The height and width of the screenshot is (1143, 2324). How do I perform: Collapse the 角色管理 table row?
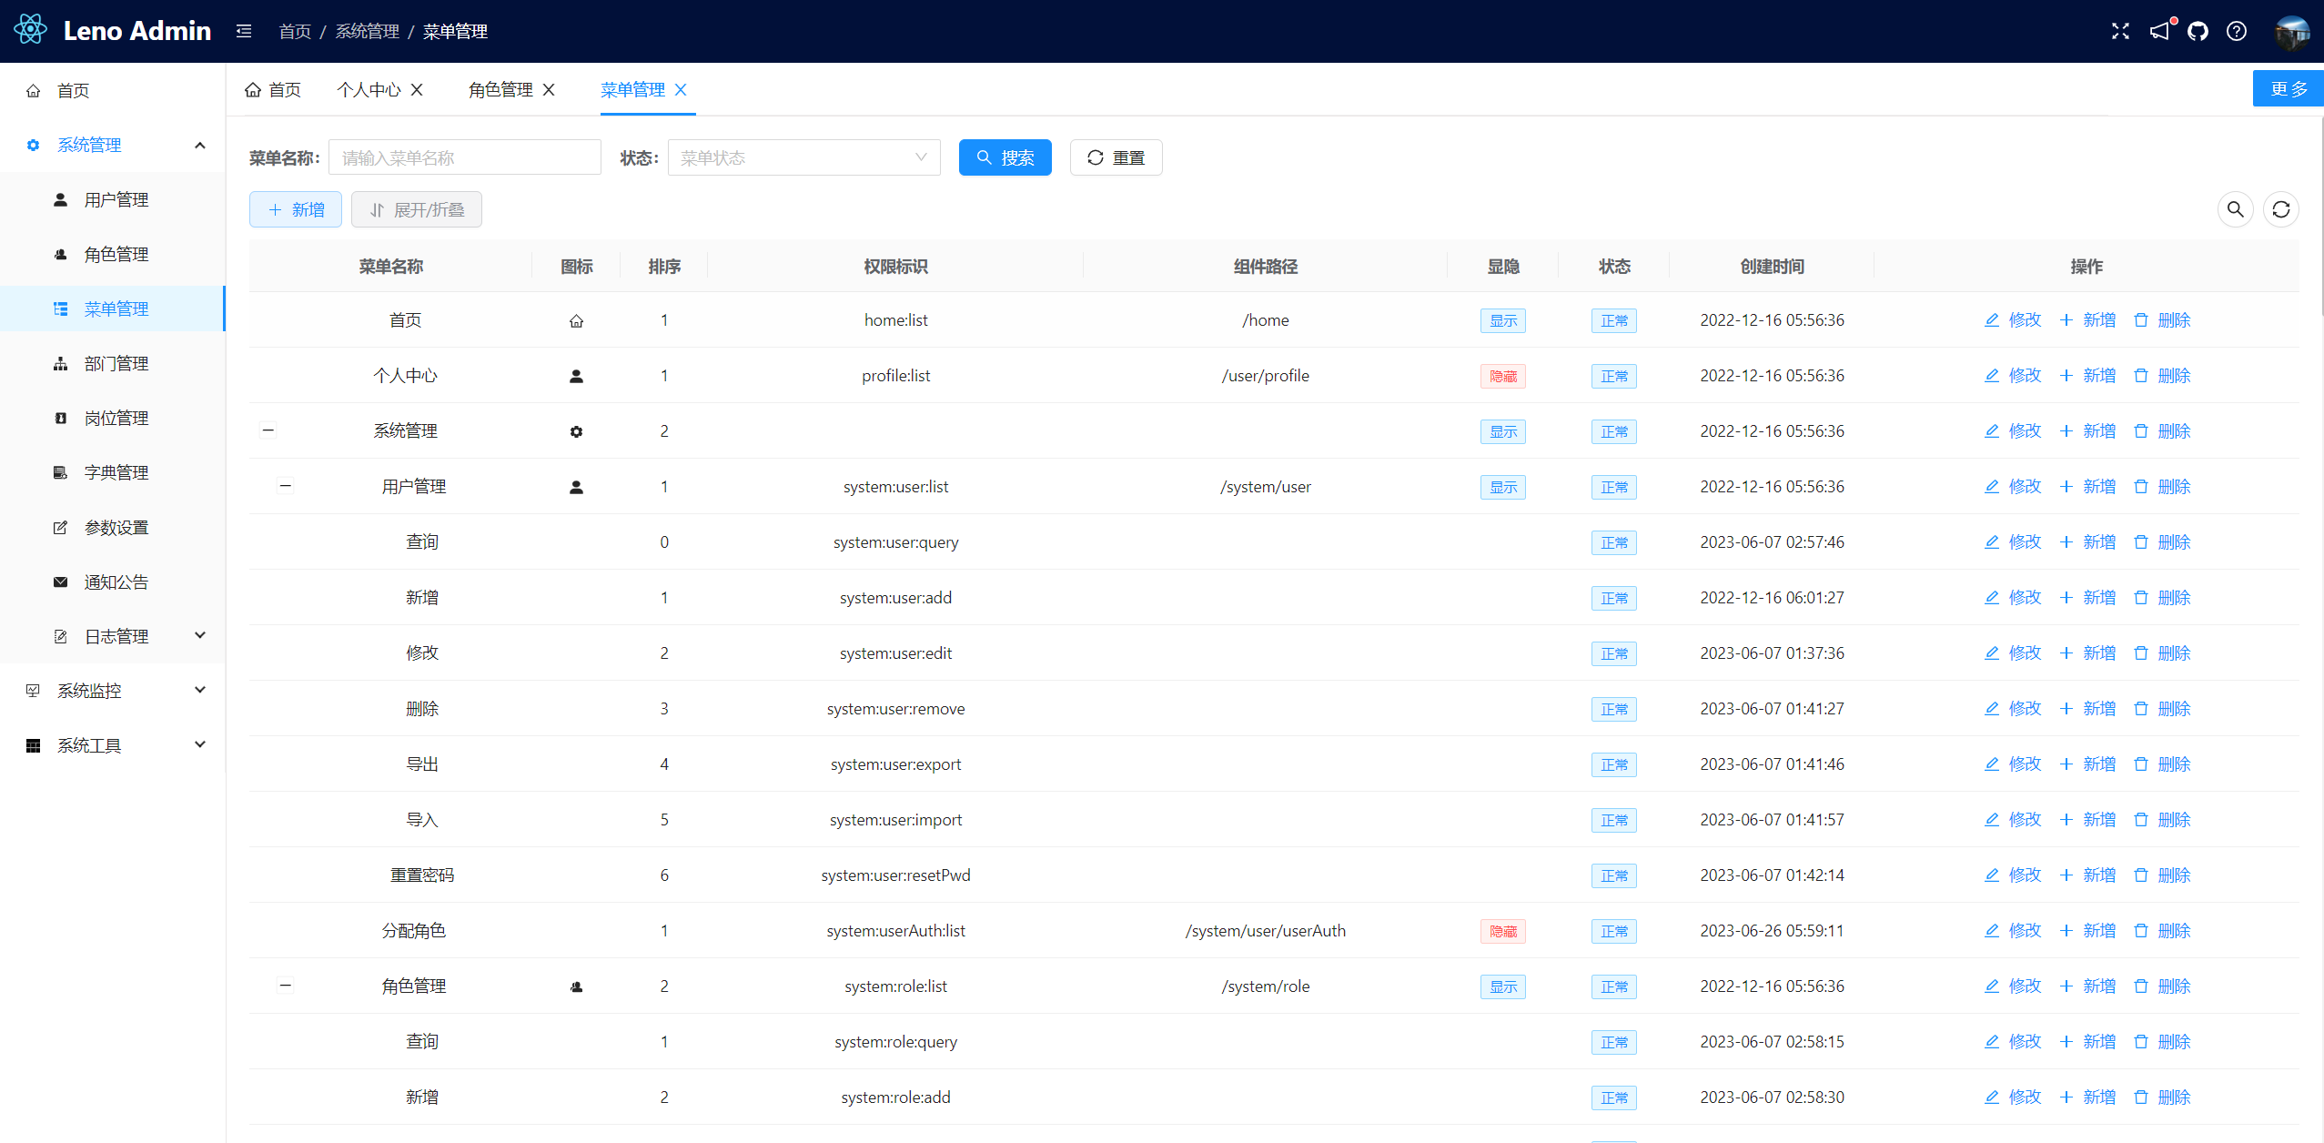[x=286, y=986]
